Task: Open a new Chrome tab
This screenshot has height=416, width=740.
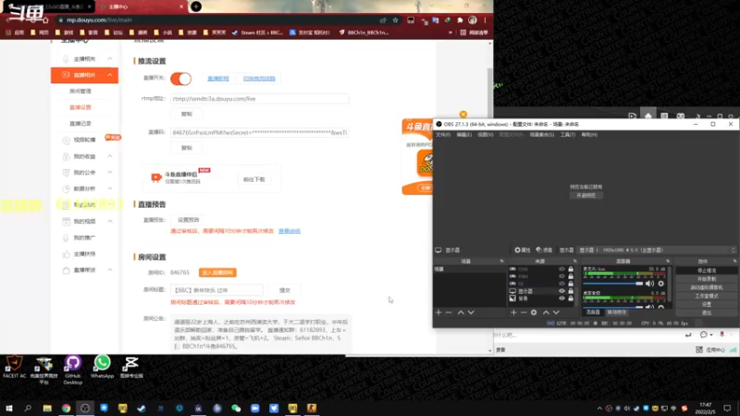Action: [196, 6]
